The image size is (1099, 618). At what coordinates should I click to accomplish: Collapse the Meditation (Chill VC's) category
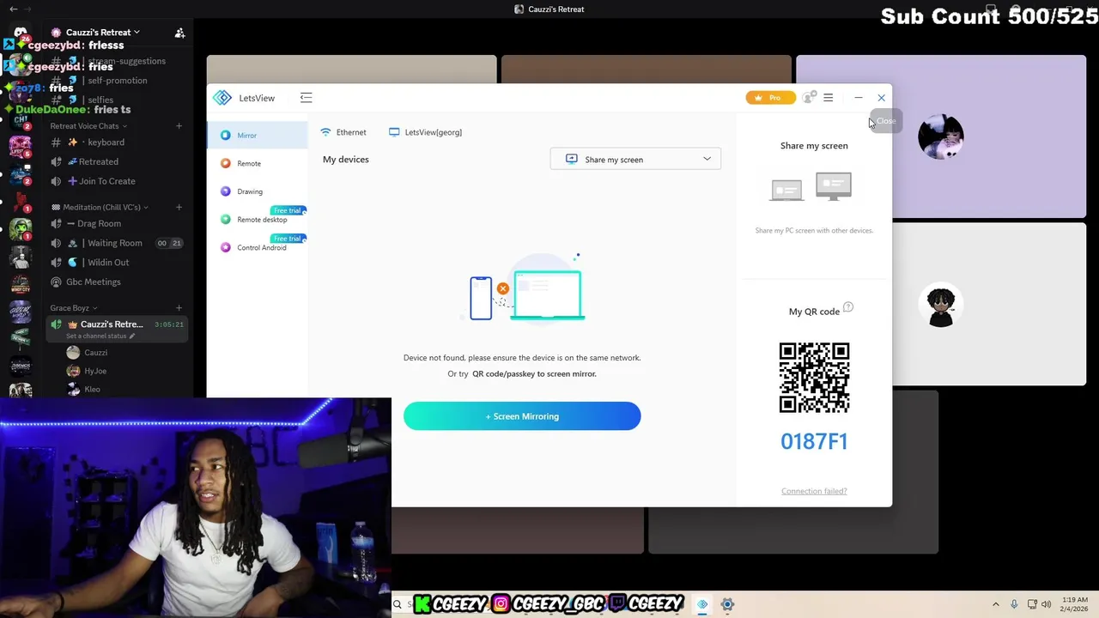tap(100, 207)
